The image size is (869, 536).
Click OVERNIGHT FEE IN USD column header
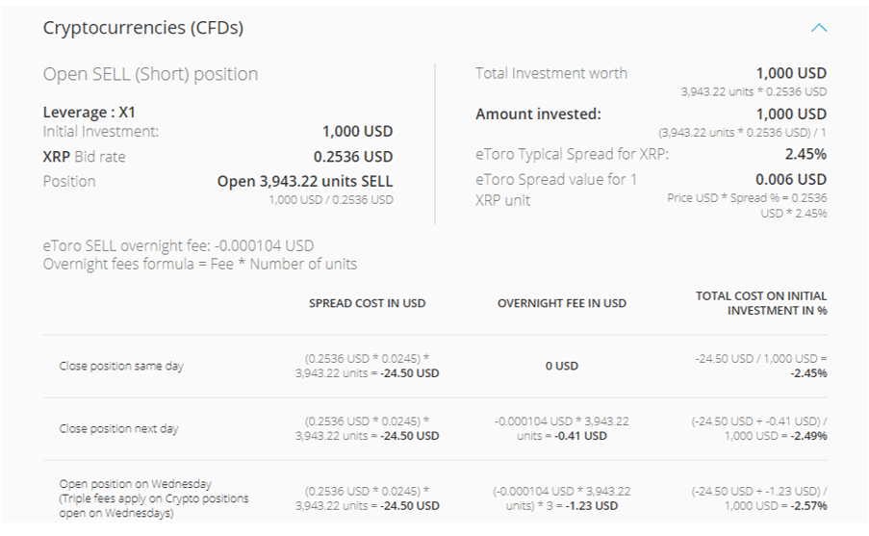[561, 303]
